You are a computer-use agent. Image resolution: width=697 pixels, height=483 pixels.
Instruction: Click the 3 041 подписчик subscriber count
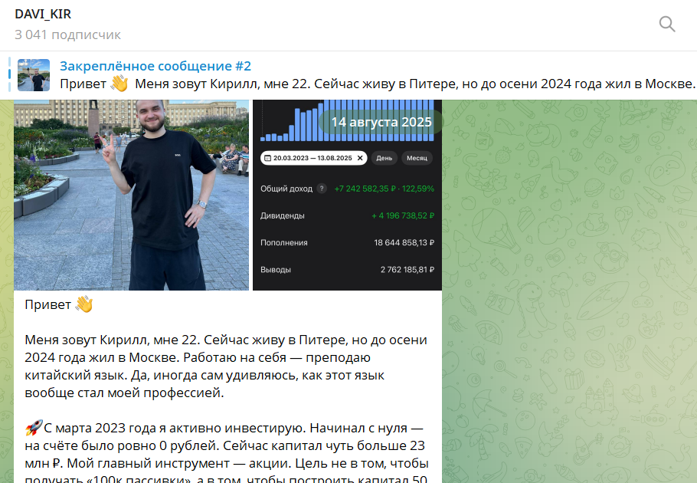pyautogui.click(x=67, y=34)
